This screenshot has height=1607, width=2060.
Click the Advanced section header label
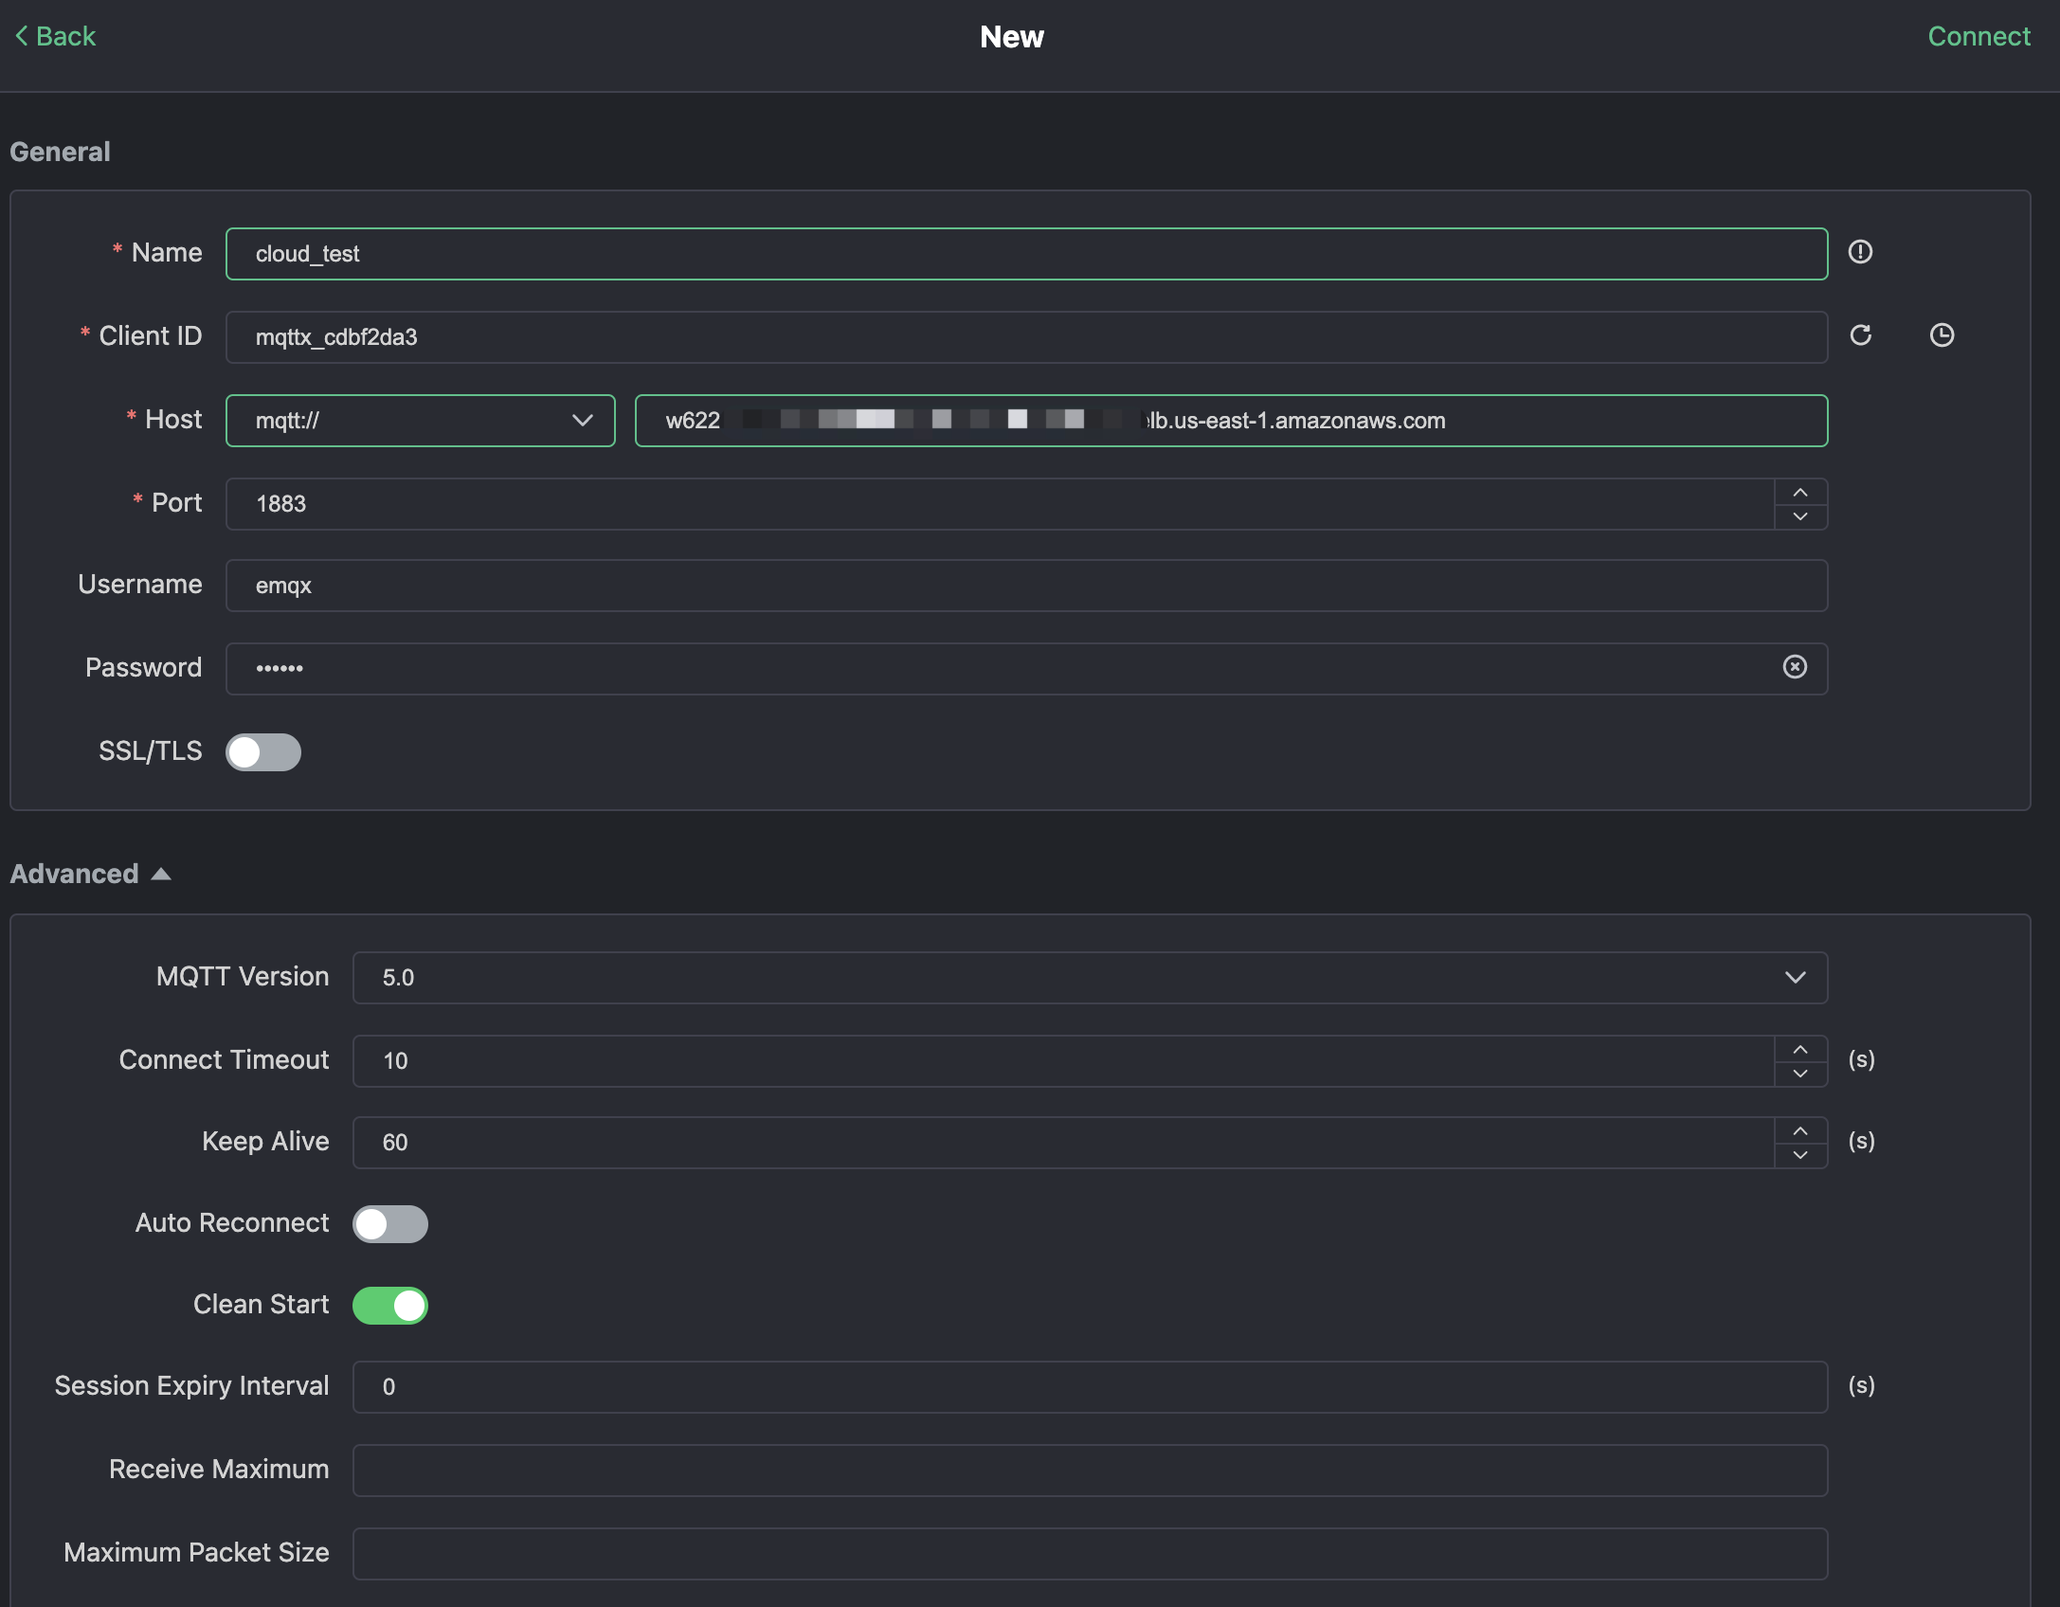point(74,873)
